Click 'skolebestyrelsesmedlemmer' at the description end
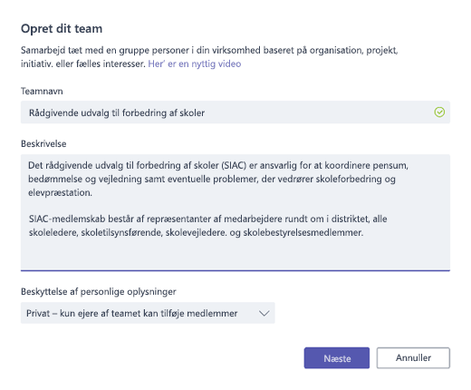Image resolution: width=471 pixels, height=390 pixels. pyautogui.click(x=302, y=232)
